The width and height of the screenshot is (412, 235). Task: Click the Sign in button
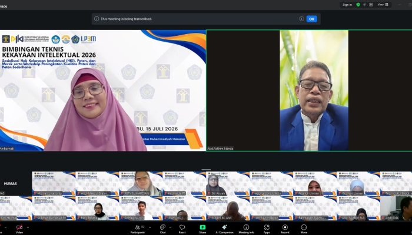click(347, 5)
